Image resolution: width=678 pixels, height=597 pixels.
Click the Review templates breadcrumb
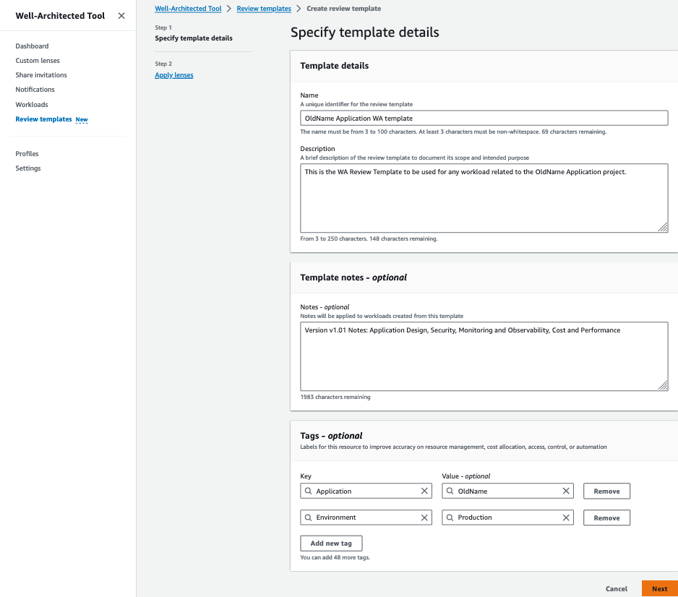tap(263, 8)
